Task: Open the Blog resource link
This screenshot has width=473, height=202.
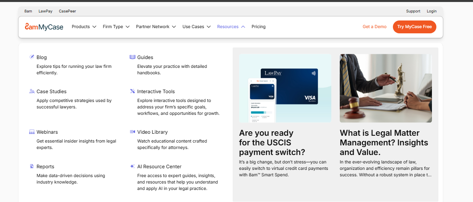Action: 41,57
